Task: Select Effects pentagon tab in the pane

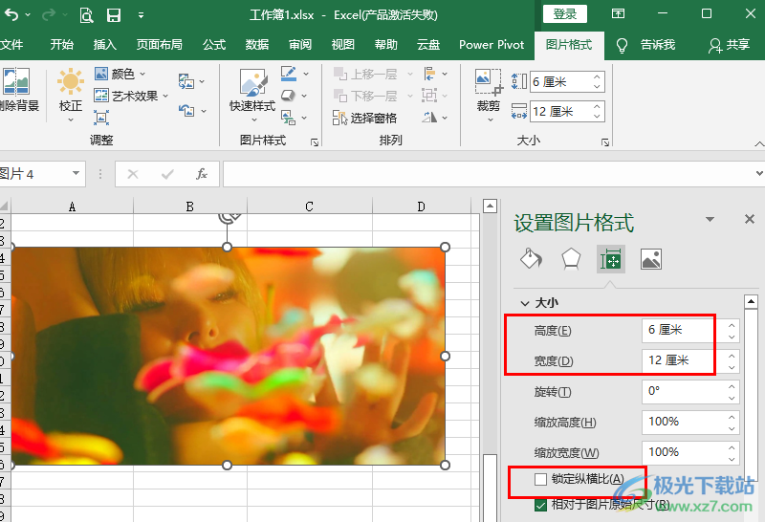Action: (x=571, y=258)
